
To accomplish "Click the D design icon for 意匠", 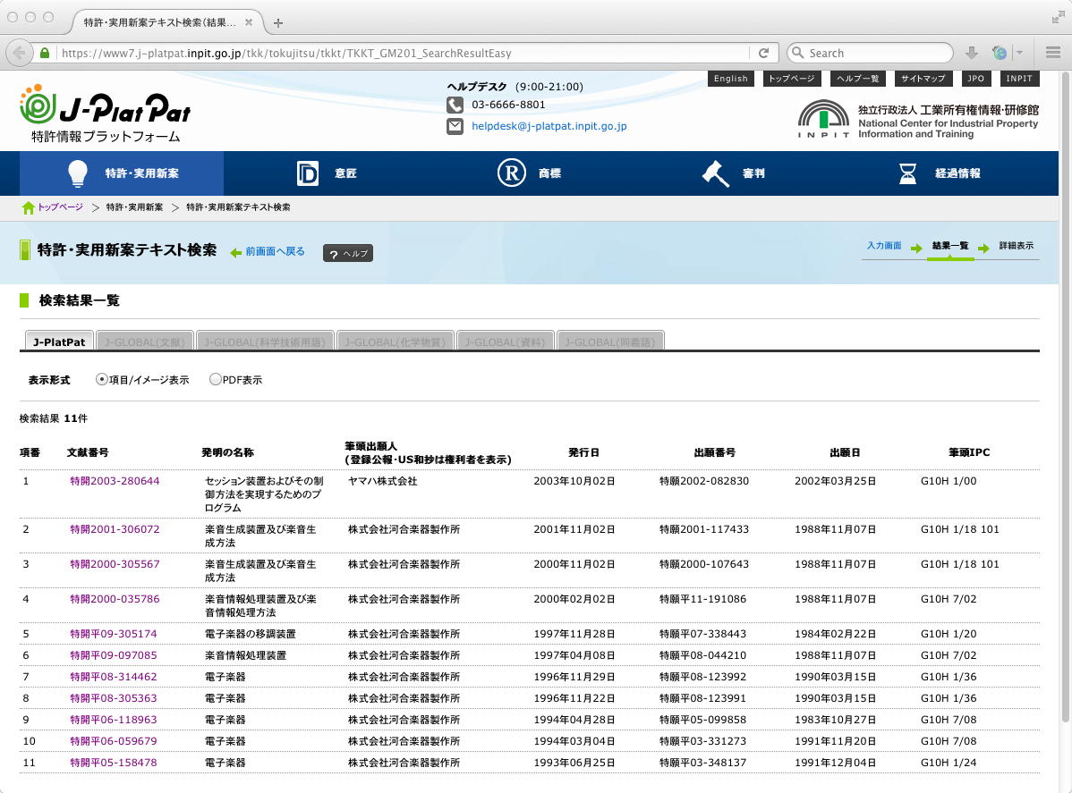I will (308, 173).
